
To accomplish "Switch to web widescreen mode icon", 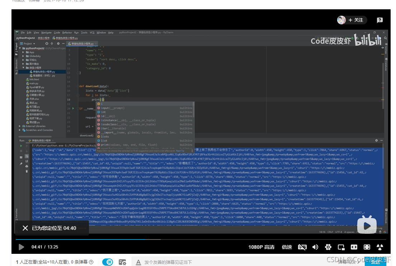I will pos(354,247).
